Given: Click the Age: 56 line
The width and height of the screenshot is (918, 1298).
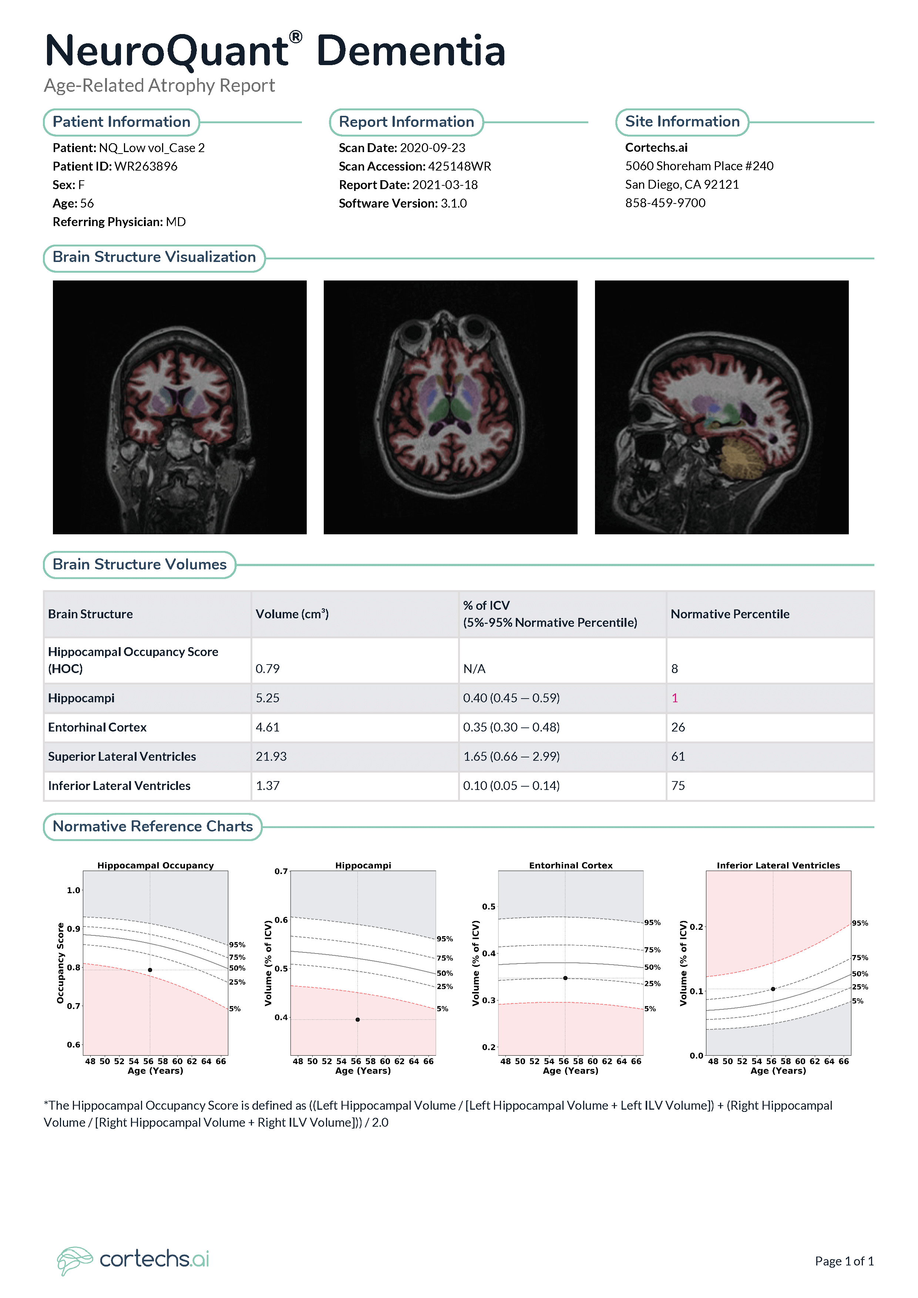Looking at the screenshot, I should click(73, 204).
